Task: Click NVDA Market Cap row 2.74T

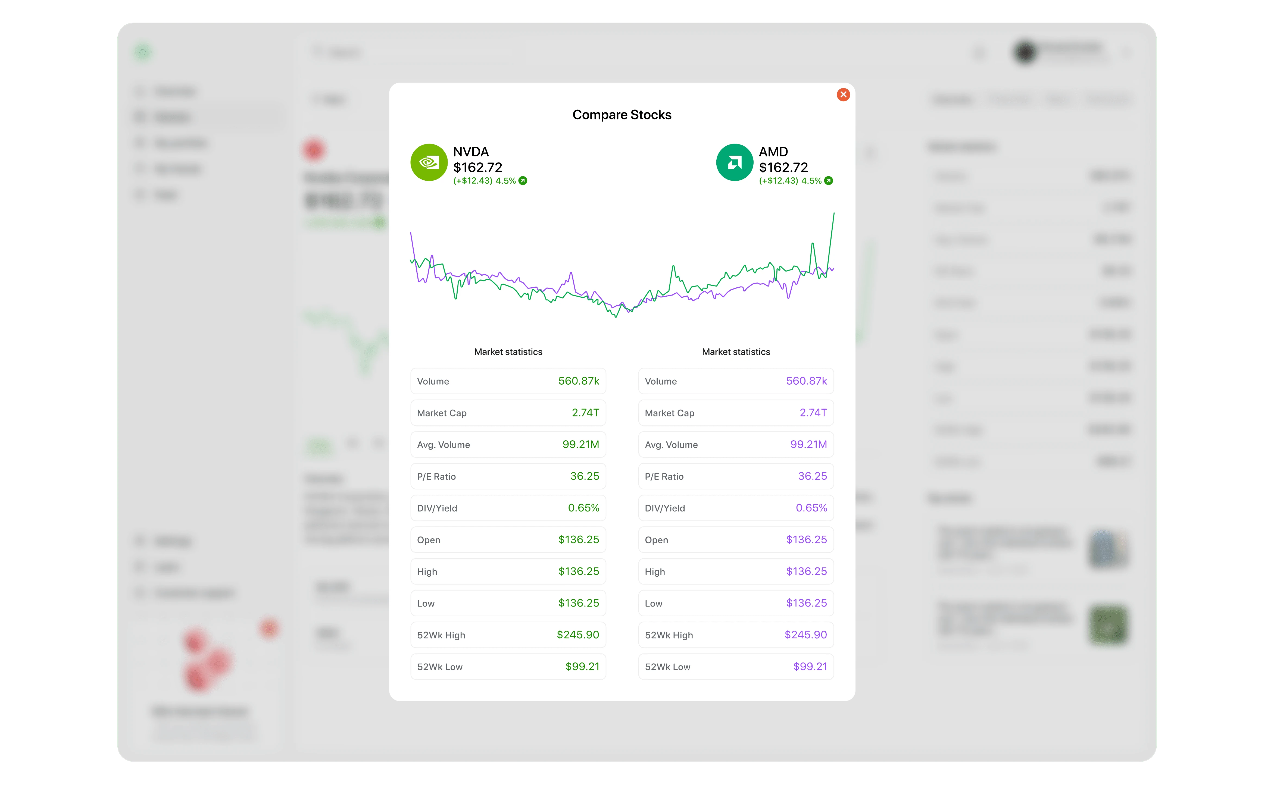Action: coord(508,413)
